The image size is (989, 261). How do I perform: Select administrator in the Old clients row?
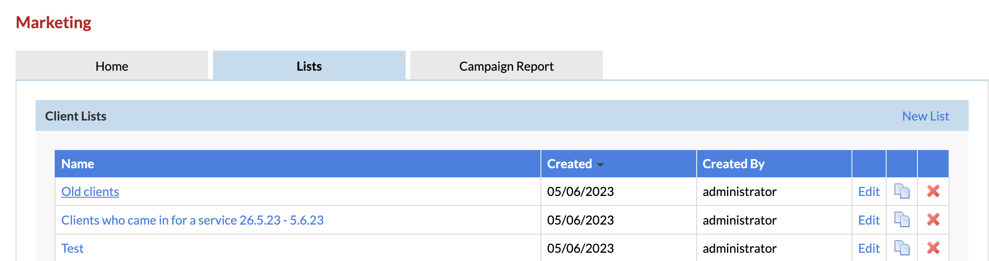pos(740,192)
